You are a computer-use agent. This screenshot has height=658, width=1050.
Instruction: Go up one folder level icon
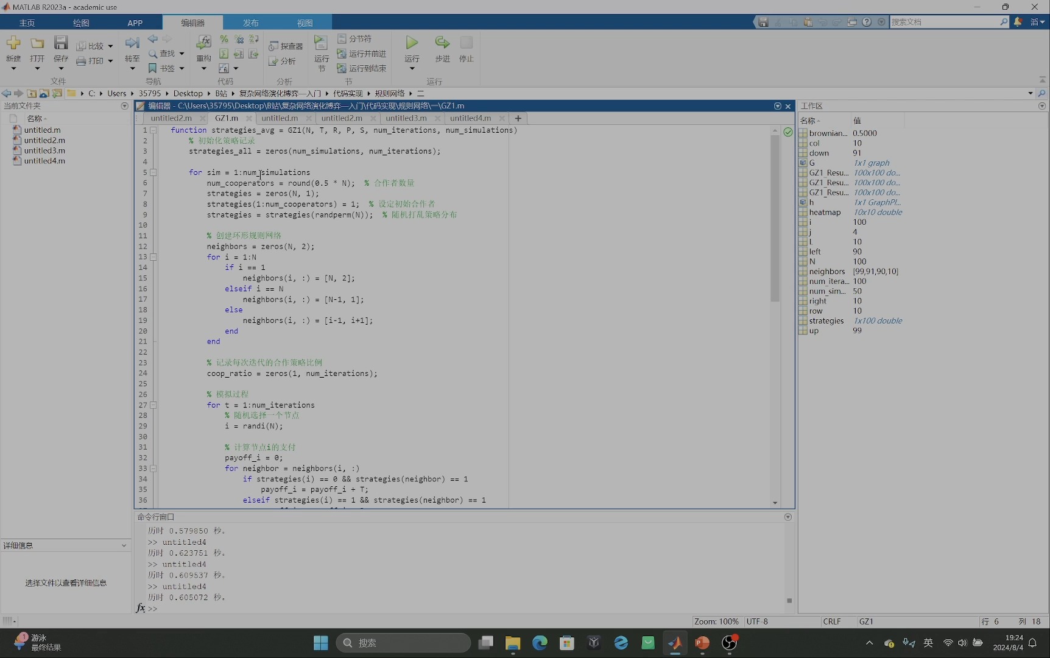[x=32, y=94]
